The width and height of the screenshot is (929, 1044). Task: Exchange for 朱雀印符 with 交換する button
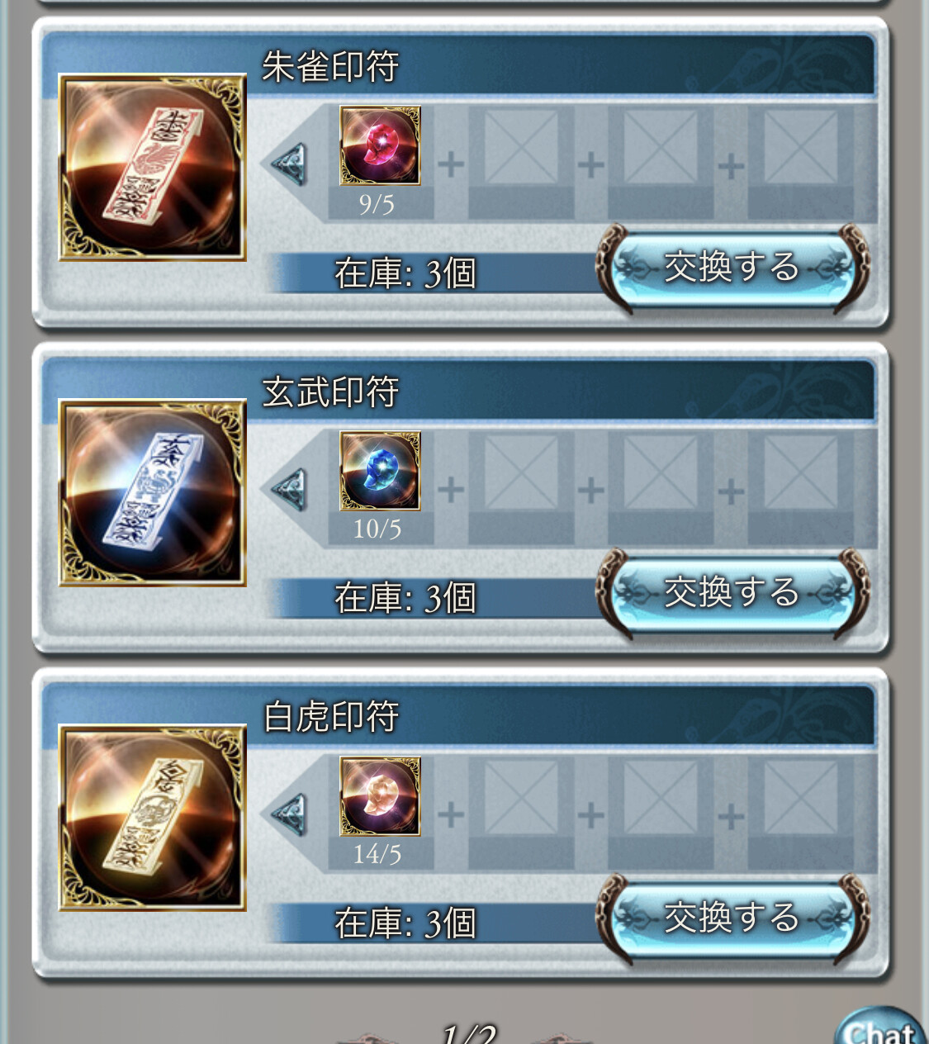click(732, 268)
